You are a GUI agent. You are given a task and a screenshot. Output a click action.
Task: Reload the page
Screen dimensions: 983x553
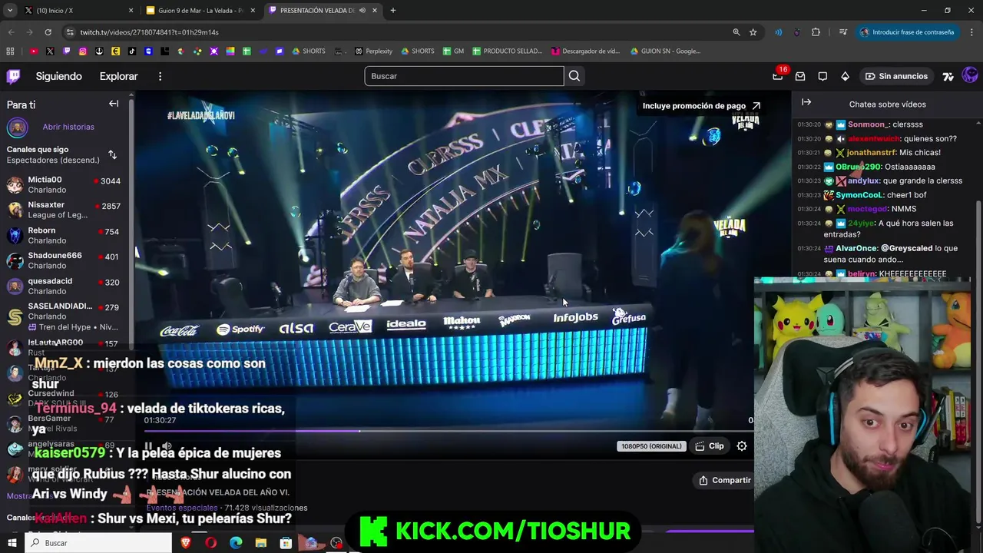pyautogui.click(x=48, y=32)
